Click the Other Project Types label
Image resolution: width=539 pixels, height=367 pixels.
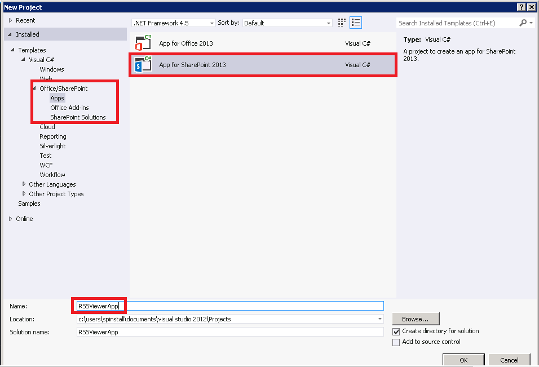(56, 194)
